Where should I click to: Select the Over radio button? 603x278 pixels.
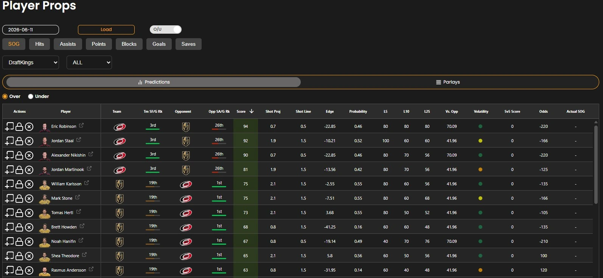click(x=5, y=96)
